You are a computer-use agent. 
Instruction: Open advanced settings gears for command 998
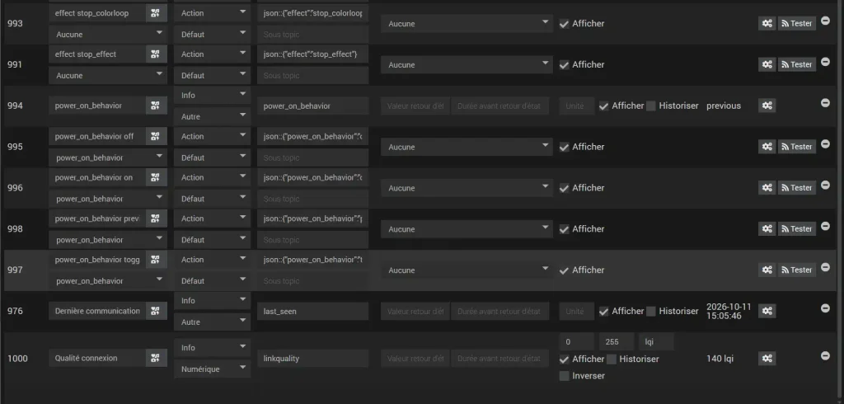pos(767,229)
